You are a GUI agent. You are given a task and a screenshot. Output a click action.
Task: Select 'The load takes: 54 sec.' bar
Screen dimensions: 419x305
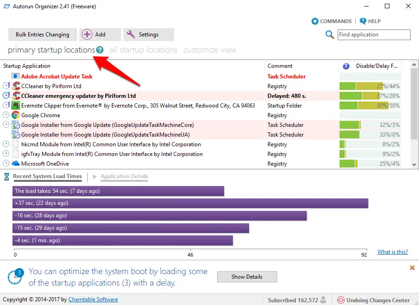(x=118, y=191)
